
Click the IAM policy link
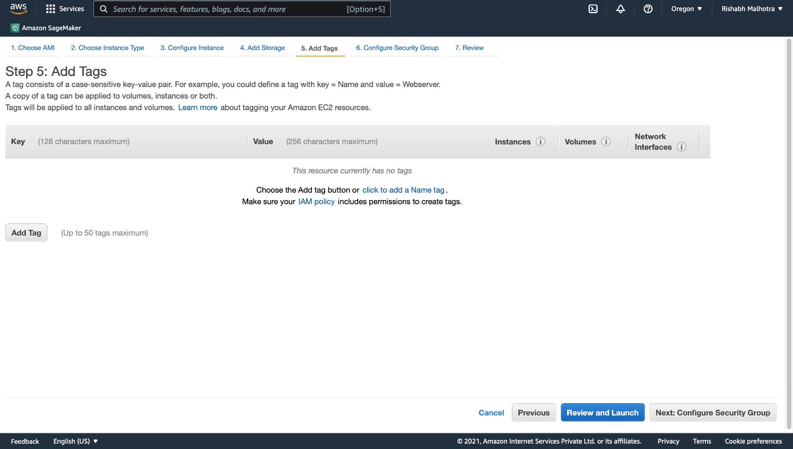click(x=316, y=201)
